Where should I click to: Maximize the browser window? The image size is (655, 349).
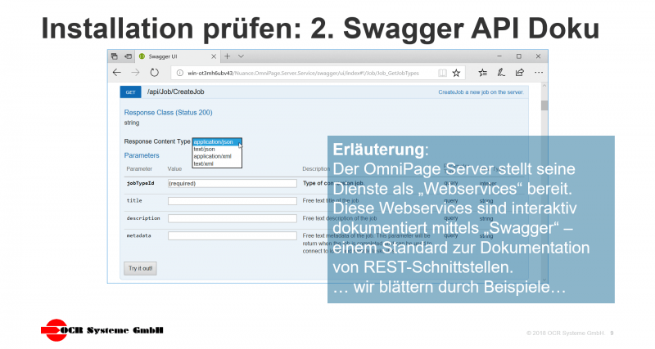519,56
